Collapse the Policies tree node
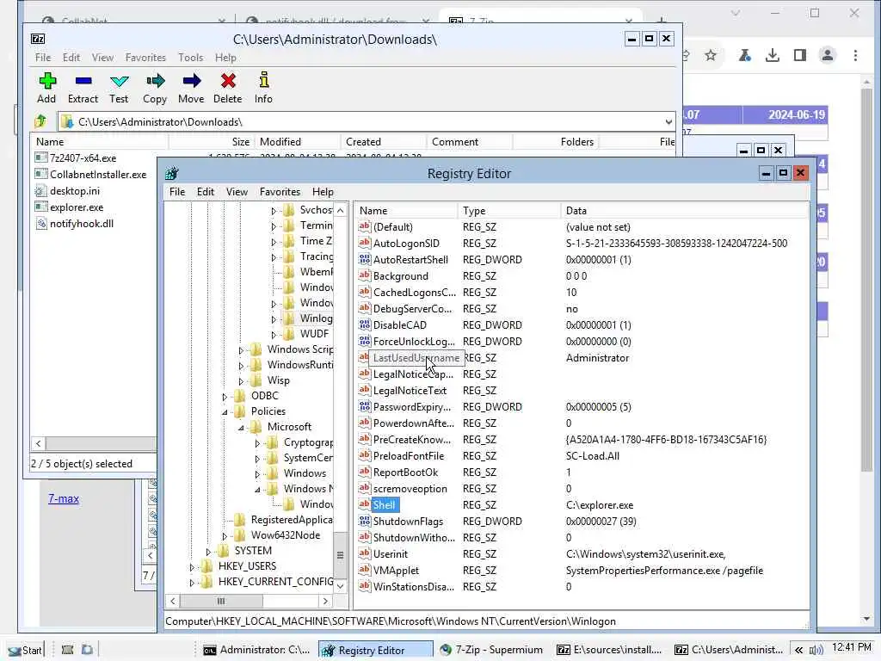 click(x=225, y=411)
